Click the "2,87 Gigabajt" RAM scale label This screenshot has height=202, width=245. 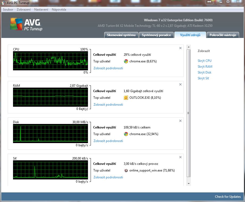pos(79,86)
